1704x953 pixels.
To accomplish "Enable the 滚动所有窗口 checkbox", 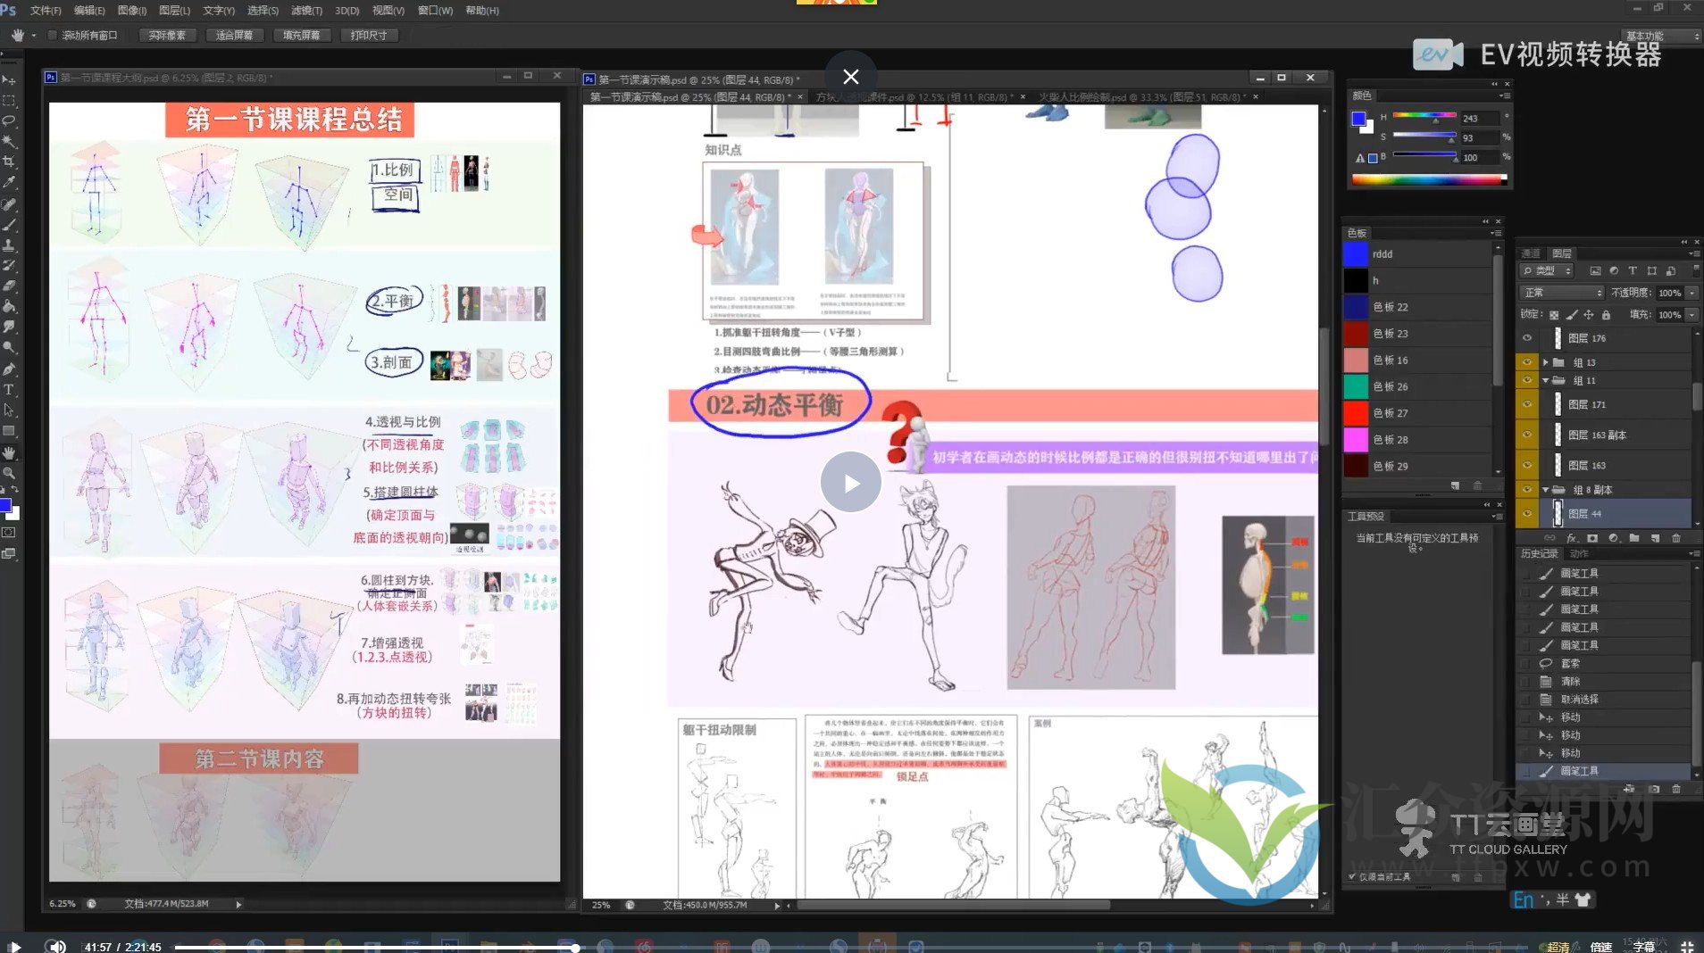I will (x=53, y=36).
